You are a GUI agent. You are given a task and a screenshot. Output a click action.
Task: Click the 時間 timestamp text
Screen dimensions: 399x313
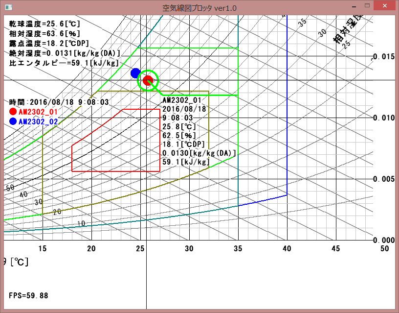(x=59, y=102)
